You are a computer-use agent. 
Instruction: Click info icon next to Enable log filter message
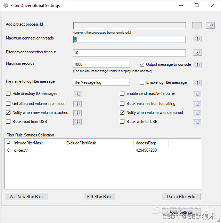(197, 83)
